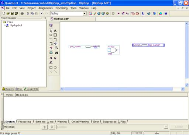Click the pin_name input pin symbol
This screenshot has height=135, width=189.
click(x=84, y=47)
